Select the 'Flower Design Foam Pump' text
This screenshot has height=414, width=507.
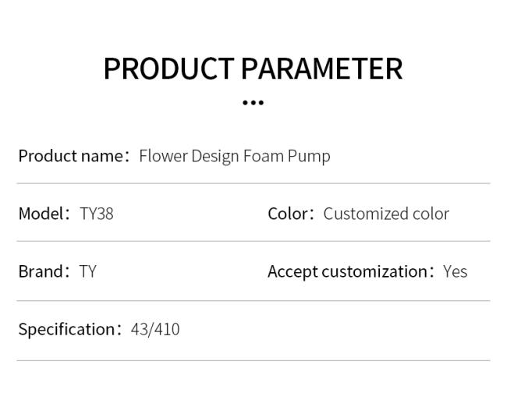(235, 157)
